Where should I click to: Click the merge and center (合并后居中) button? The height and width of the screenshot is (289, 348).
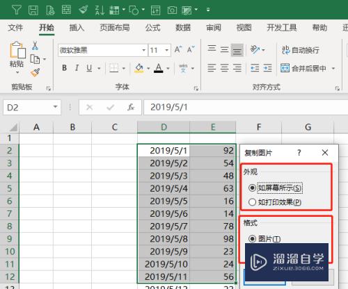point(303,68)
